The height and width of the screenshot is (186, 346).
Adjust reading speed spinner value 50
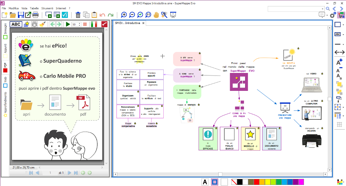[76, 24]
